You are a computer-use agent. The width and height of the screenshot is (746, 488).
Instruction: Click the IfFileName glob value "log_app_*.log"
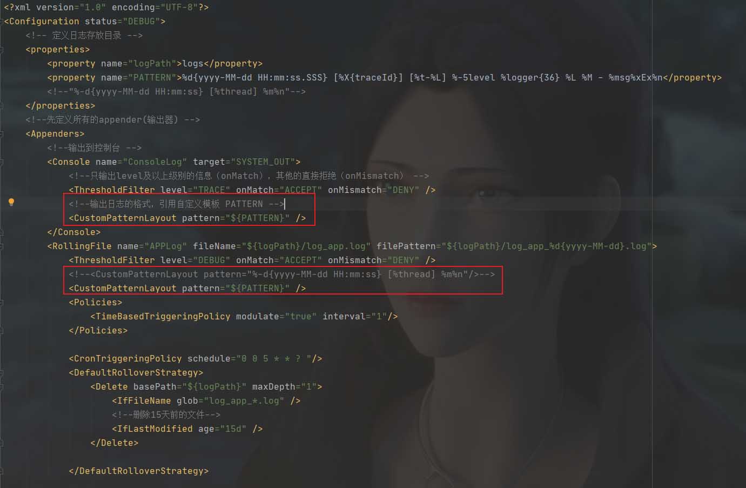coord(244,400)
